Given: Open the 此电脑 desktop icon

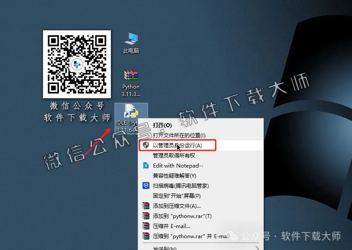Looking at the screenshot, I should 131,43.
